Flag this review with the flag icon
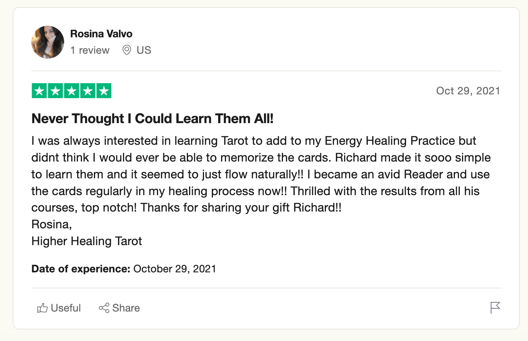 click(x=495, y=308)
